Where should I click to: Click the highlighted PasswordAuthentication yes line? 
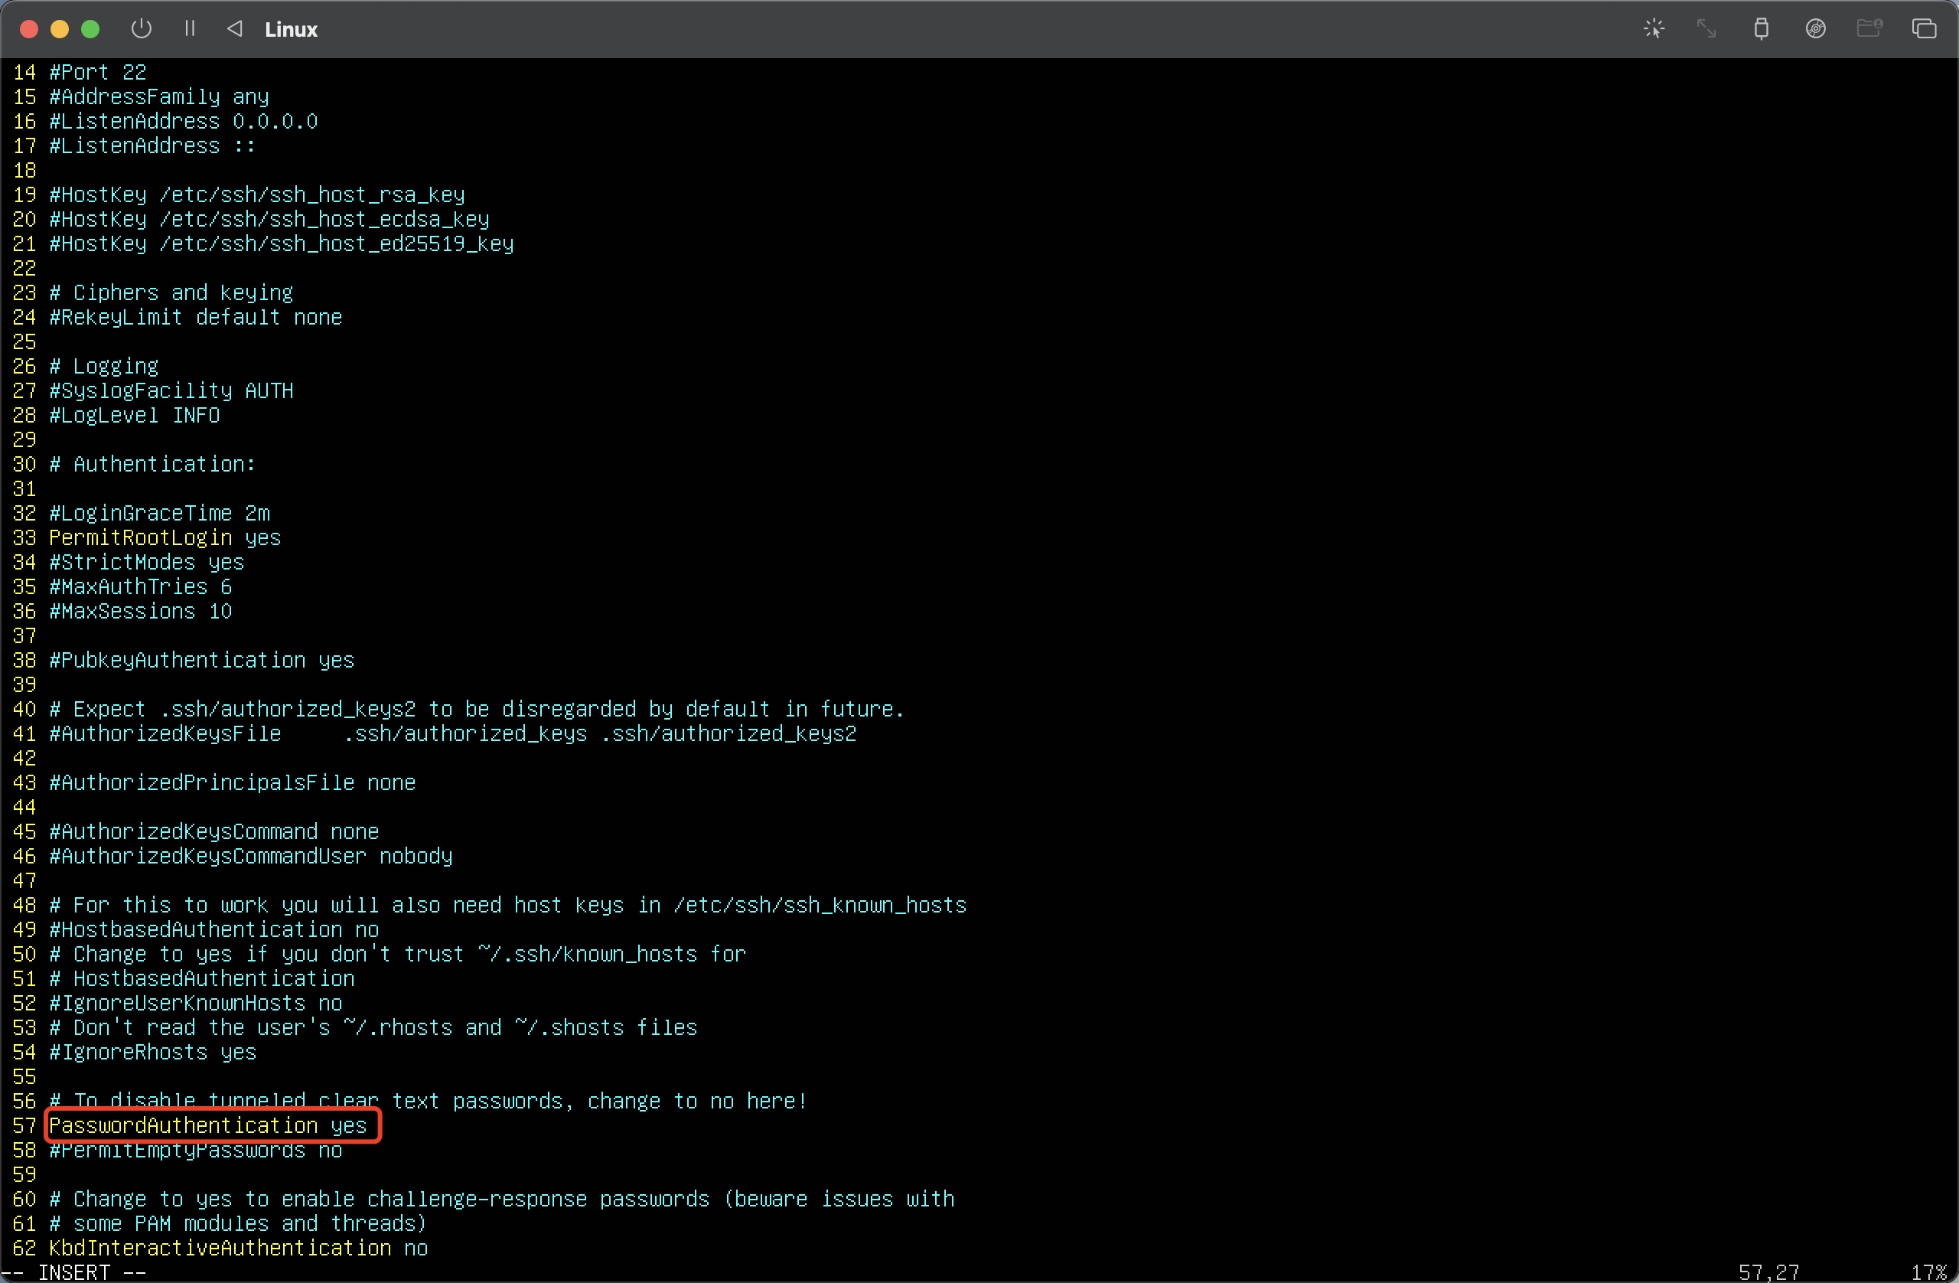click(207, 1126)
